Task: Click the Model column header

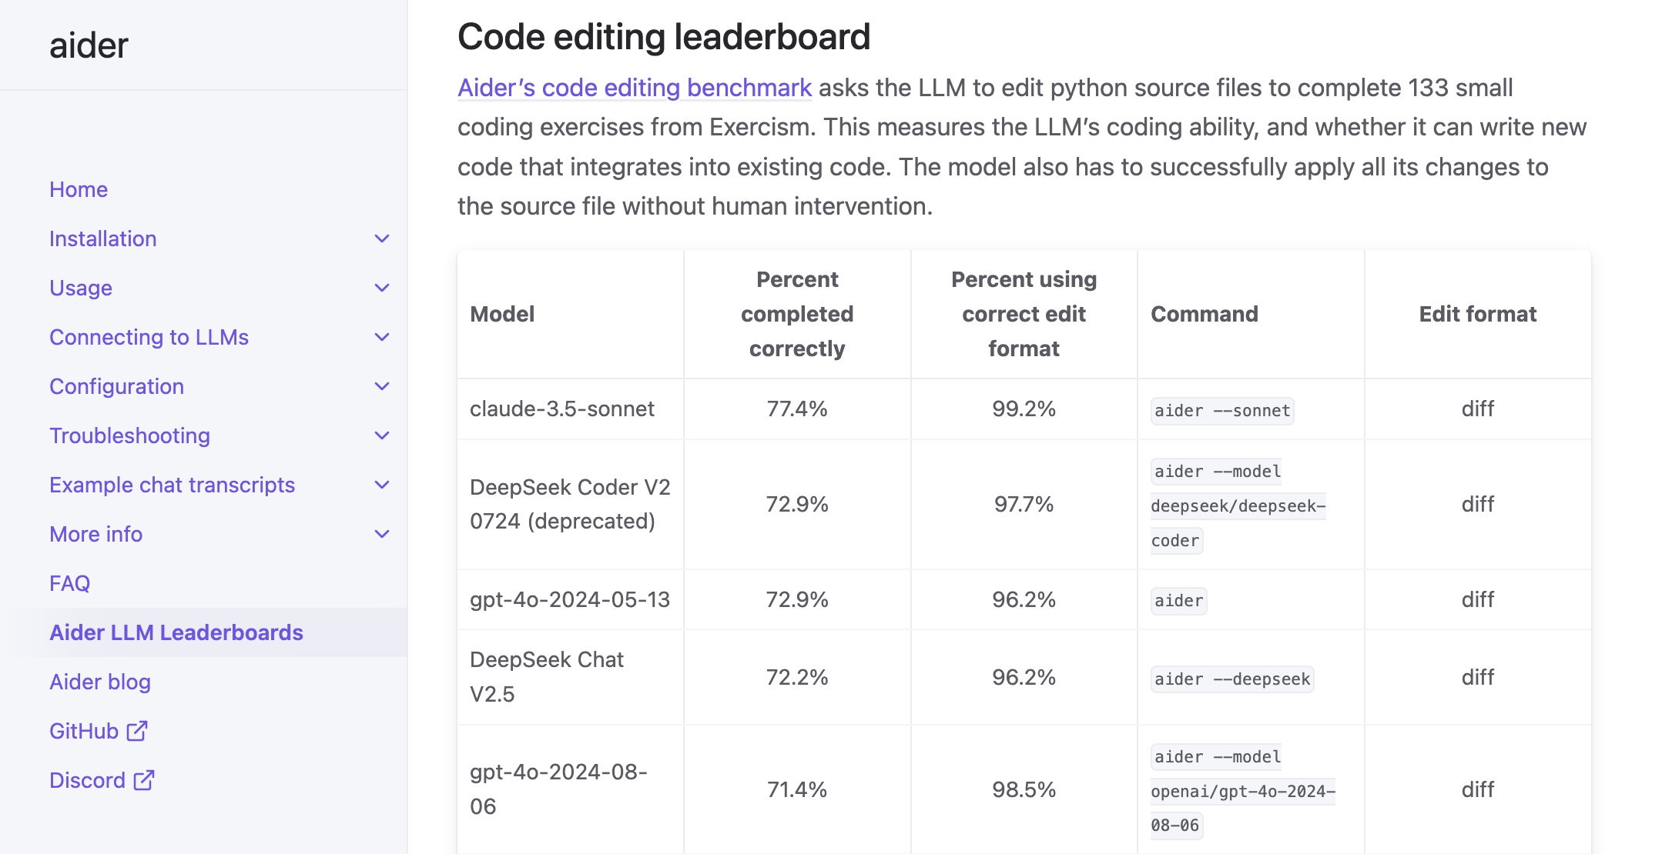Action: (502, 314)
